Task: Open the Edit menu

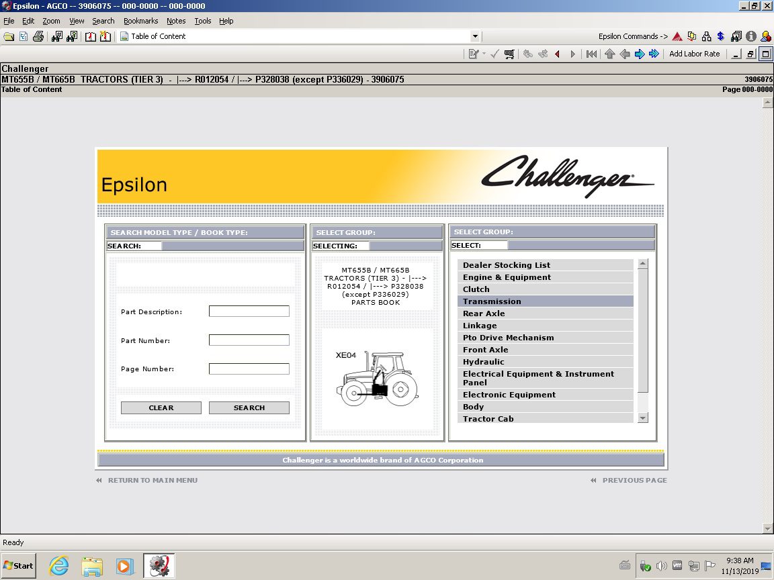Action: pyautogui.click(x=28, y=21)
